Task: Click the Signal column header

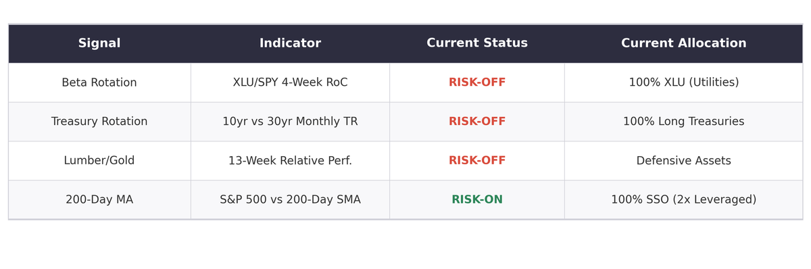Action: coord(99,43)
